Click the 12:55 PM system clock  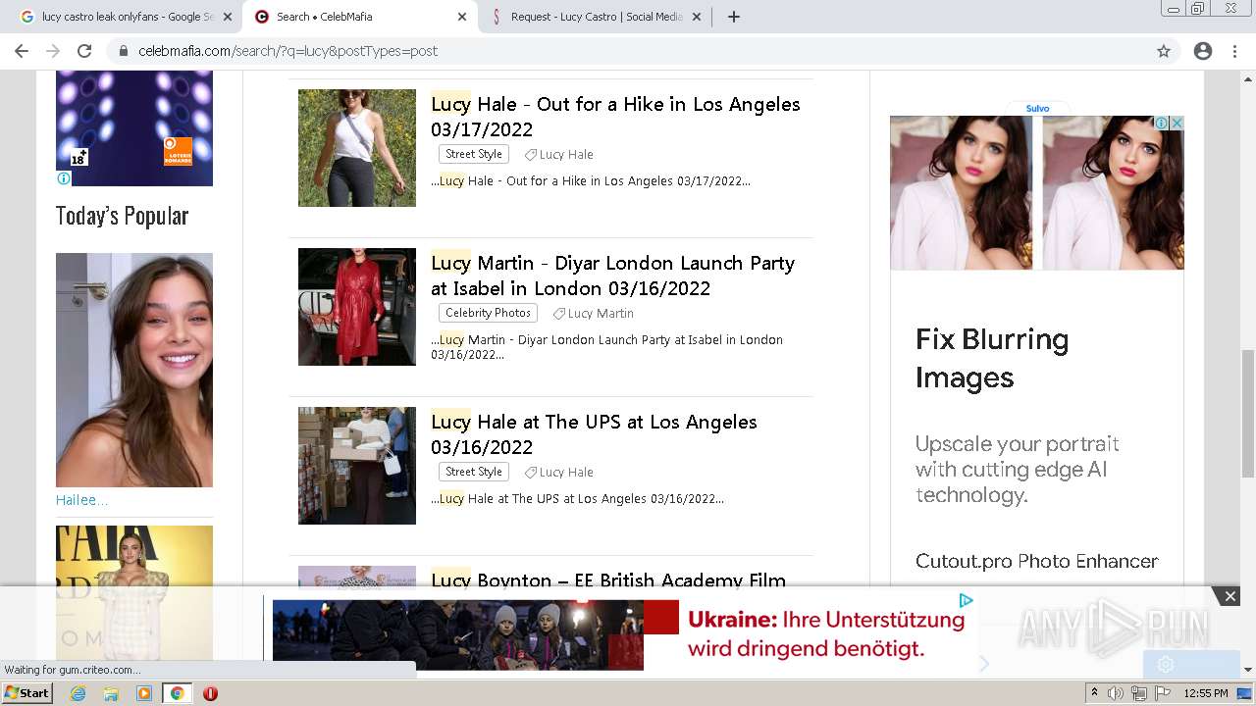1206,693
